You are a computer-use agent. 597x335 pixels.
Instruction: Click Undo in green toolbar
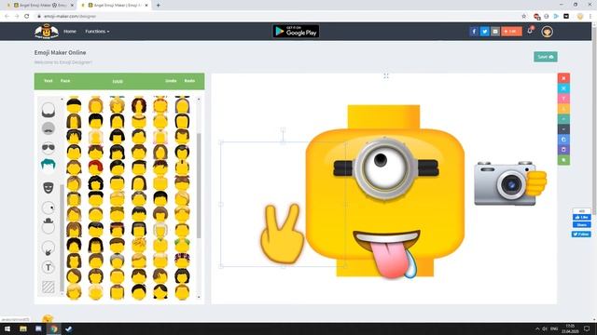171,81
